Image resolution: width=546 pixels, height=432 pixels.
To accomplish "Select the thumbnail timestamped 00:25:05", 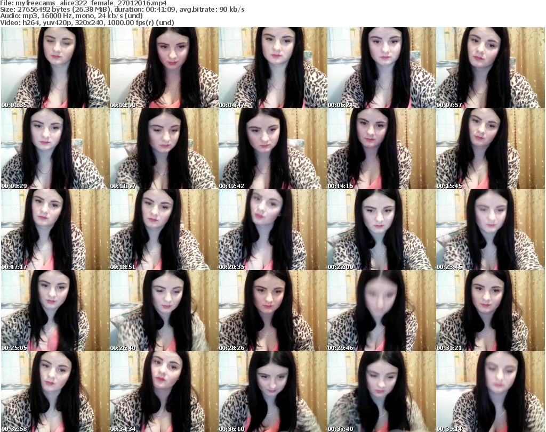I will 55,311.
